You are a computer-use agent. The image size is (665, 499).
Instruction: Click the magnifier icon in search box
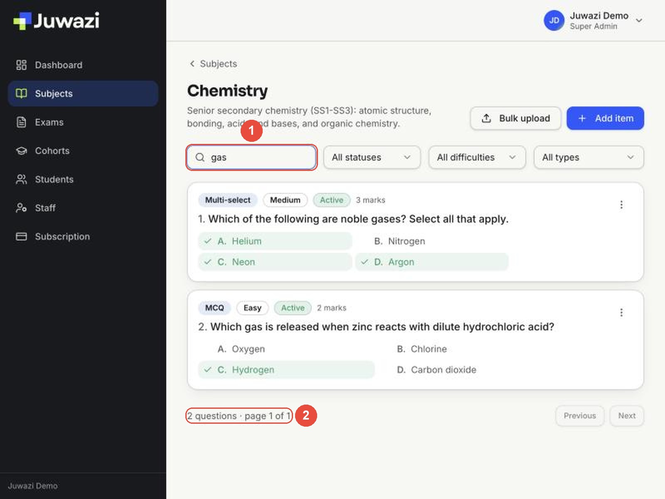[x=200, y=157]
